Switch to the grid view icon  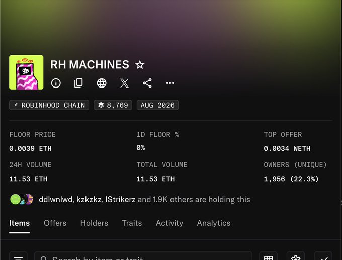(268, 257)
